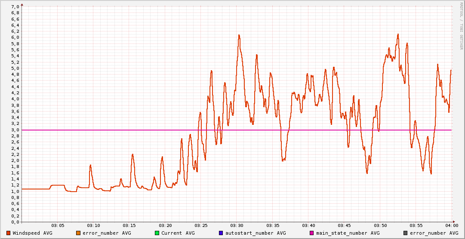This screenshot has height=239, width=465.
Task: Click the gray error_number AVG legend swatch
Action: point(405,233)
